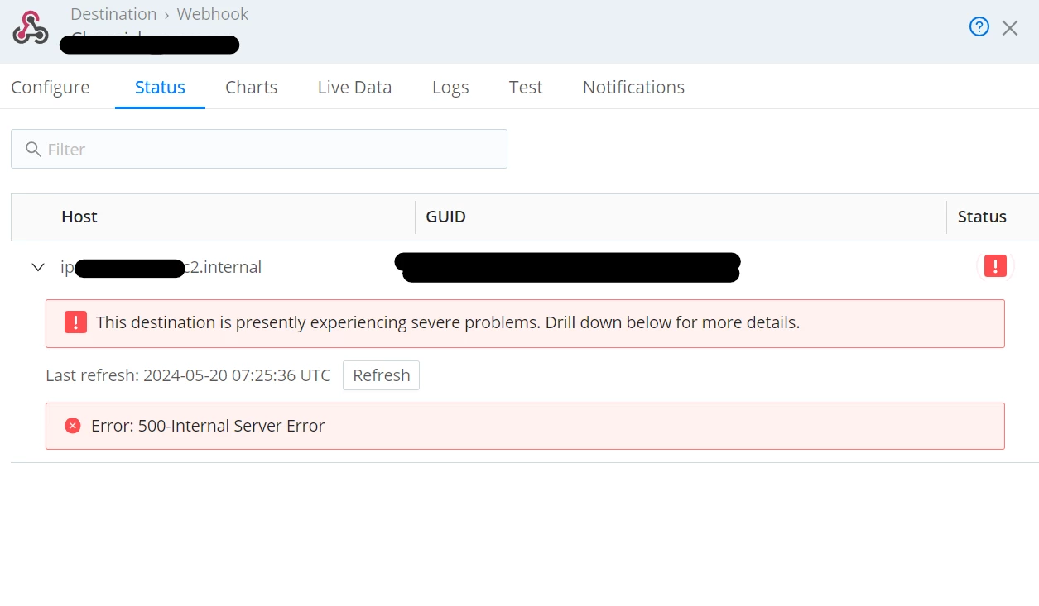The width and height of the screenshot is (1039, 606).
Task: Open the Charts tab
Action: pyautogui.click(x=252, y=87)
